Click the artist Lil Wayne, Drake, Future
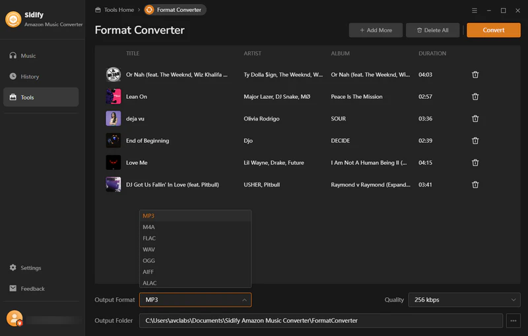 pyautogui.click(x=274, y=163)
